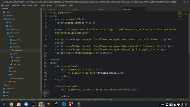190x107 pixels.
Task: Collapse the templates folder
Action: pyautogui.click(x=15, y=47)
